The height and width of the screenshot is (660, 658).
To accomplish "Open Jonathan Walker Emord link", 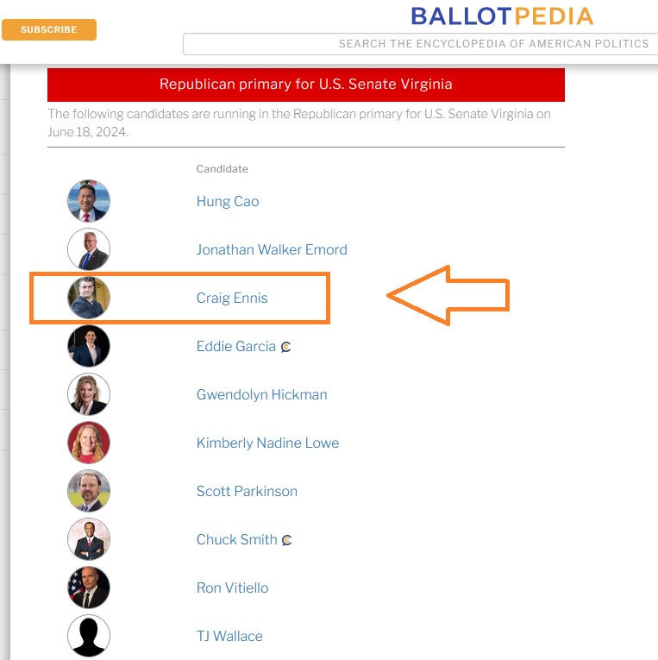I will click(x=272, y=249).
